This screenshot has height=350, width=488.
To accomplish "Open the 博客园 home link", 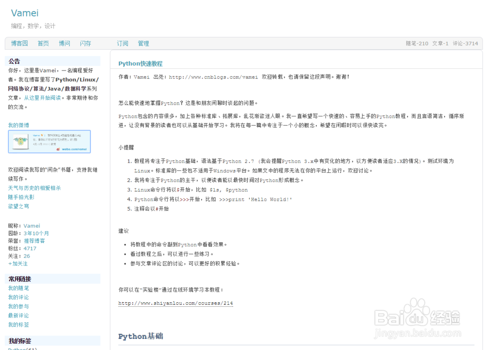I will 19,43.
